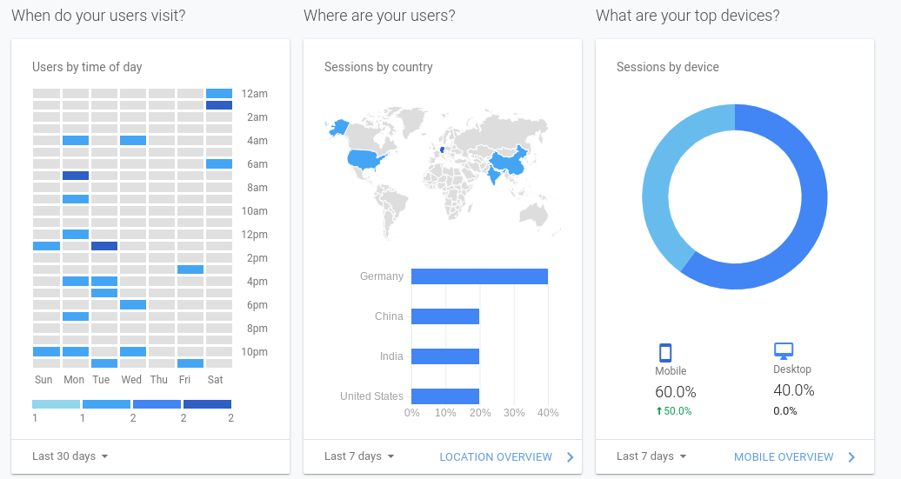Click the Mobile phone device icon
This screenshot has height=479, width=901.
click(x=665, y=353)
